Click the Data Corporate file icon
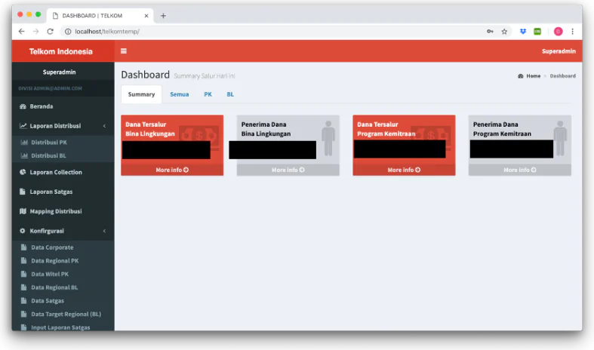Screen dimensions: 594x350 point(24,247)
